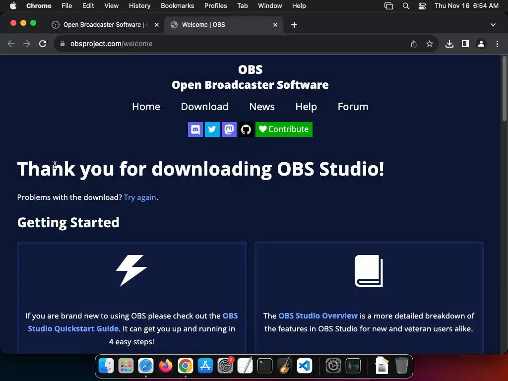
Task: Open the History menu
Action: (x=139, y=6)
